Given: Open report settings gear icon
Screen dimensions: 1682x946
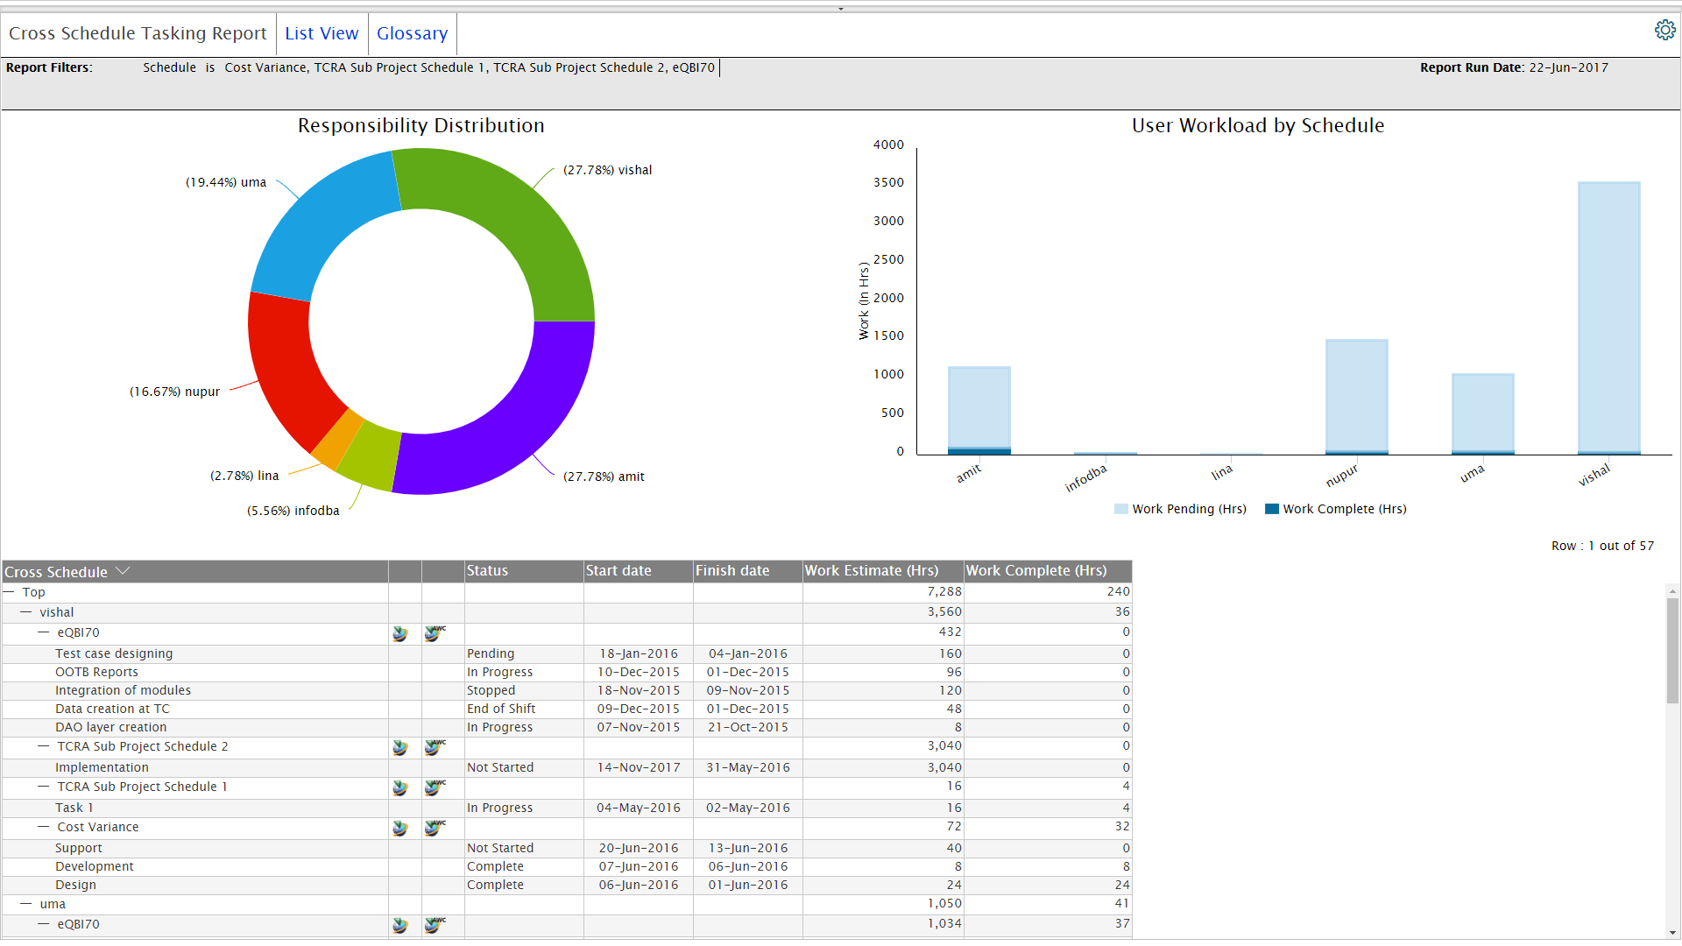Looking at the screenshot, I should coord(1664,31).
